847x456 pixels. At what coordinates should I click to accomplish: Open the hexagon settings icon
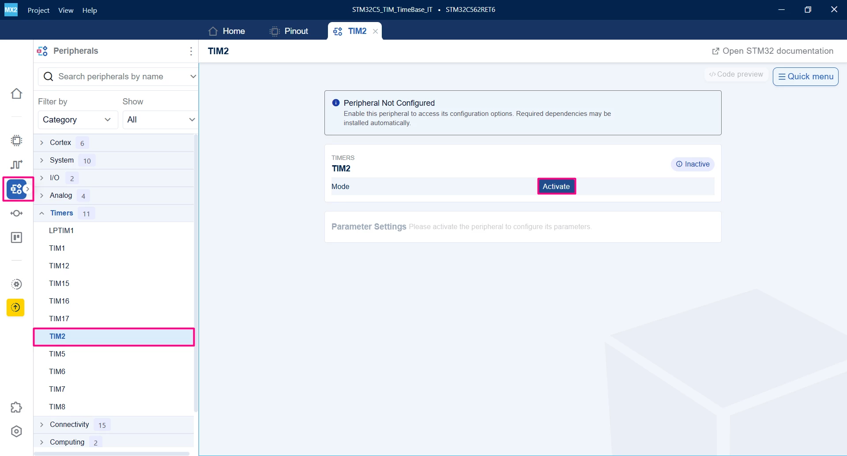click(16, 431)
